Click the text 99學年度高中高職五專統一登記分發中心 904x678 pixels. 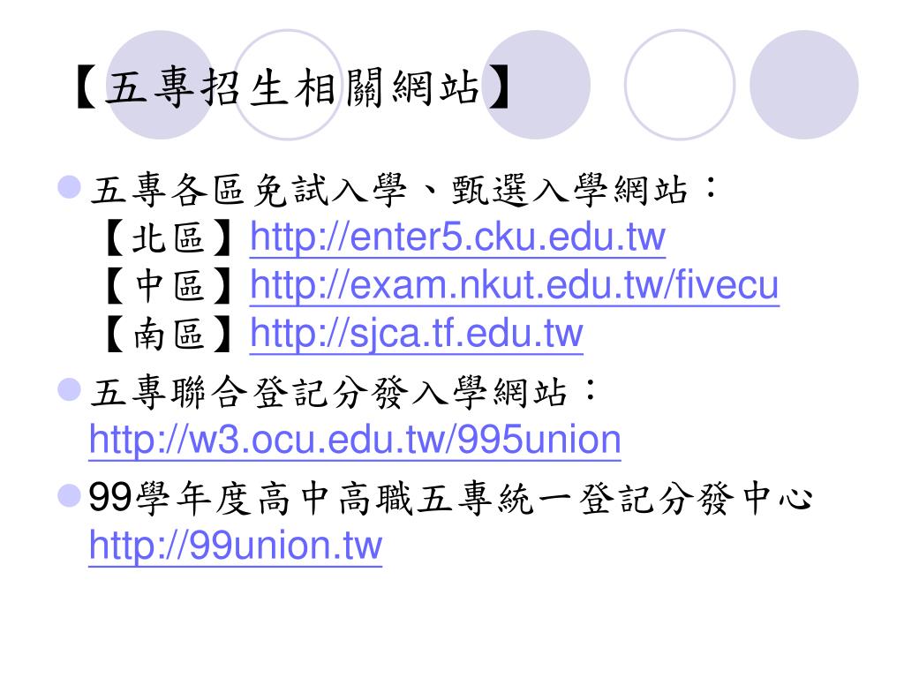click(450, 498)
